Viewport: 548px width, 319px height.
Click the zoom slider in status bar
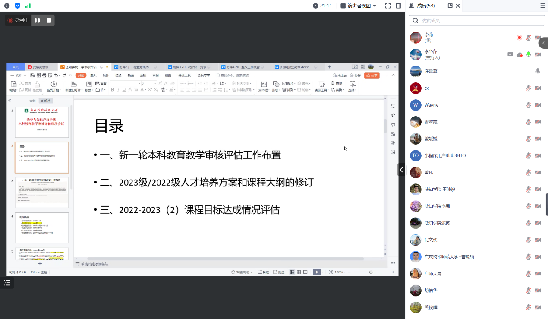tap(371, 272)
